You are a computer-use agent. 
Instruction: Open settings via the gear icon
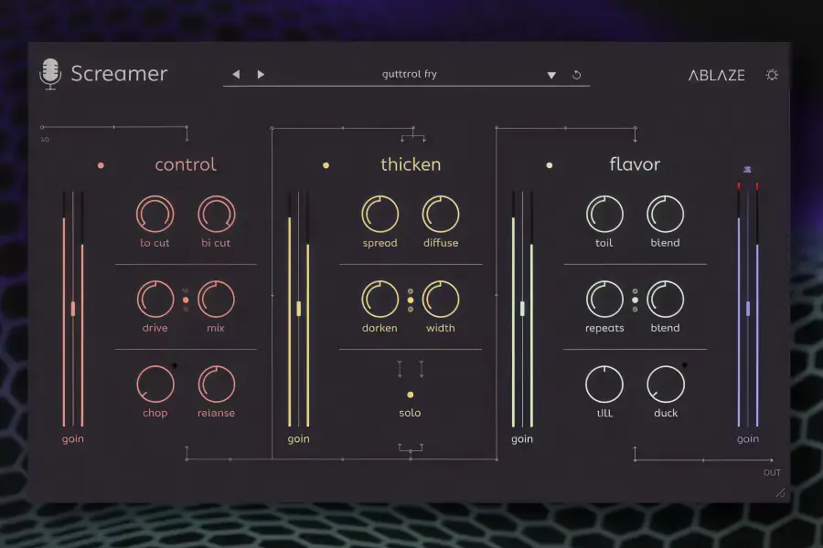[772, 75]
